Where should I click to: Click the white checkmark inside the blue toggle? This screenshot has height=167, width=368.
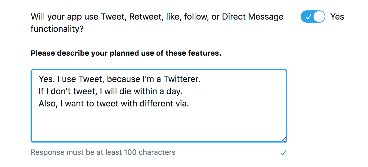point(308,17)
